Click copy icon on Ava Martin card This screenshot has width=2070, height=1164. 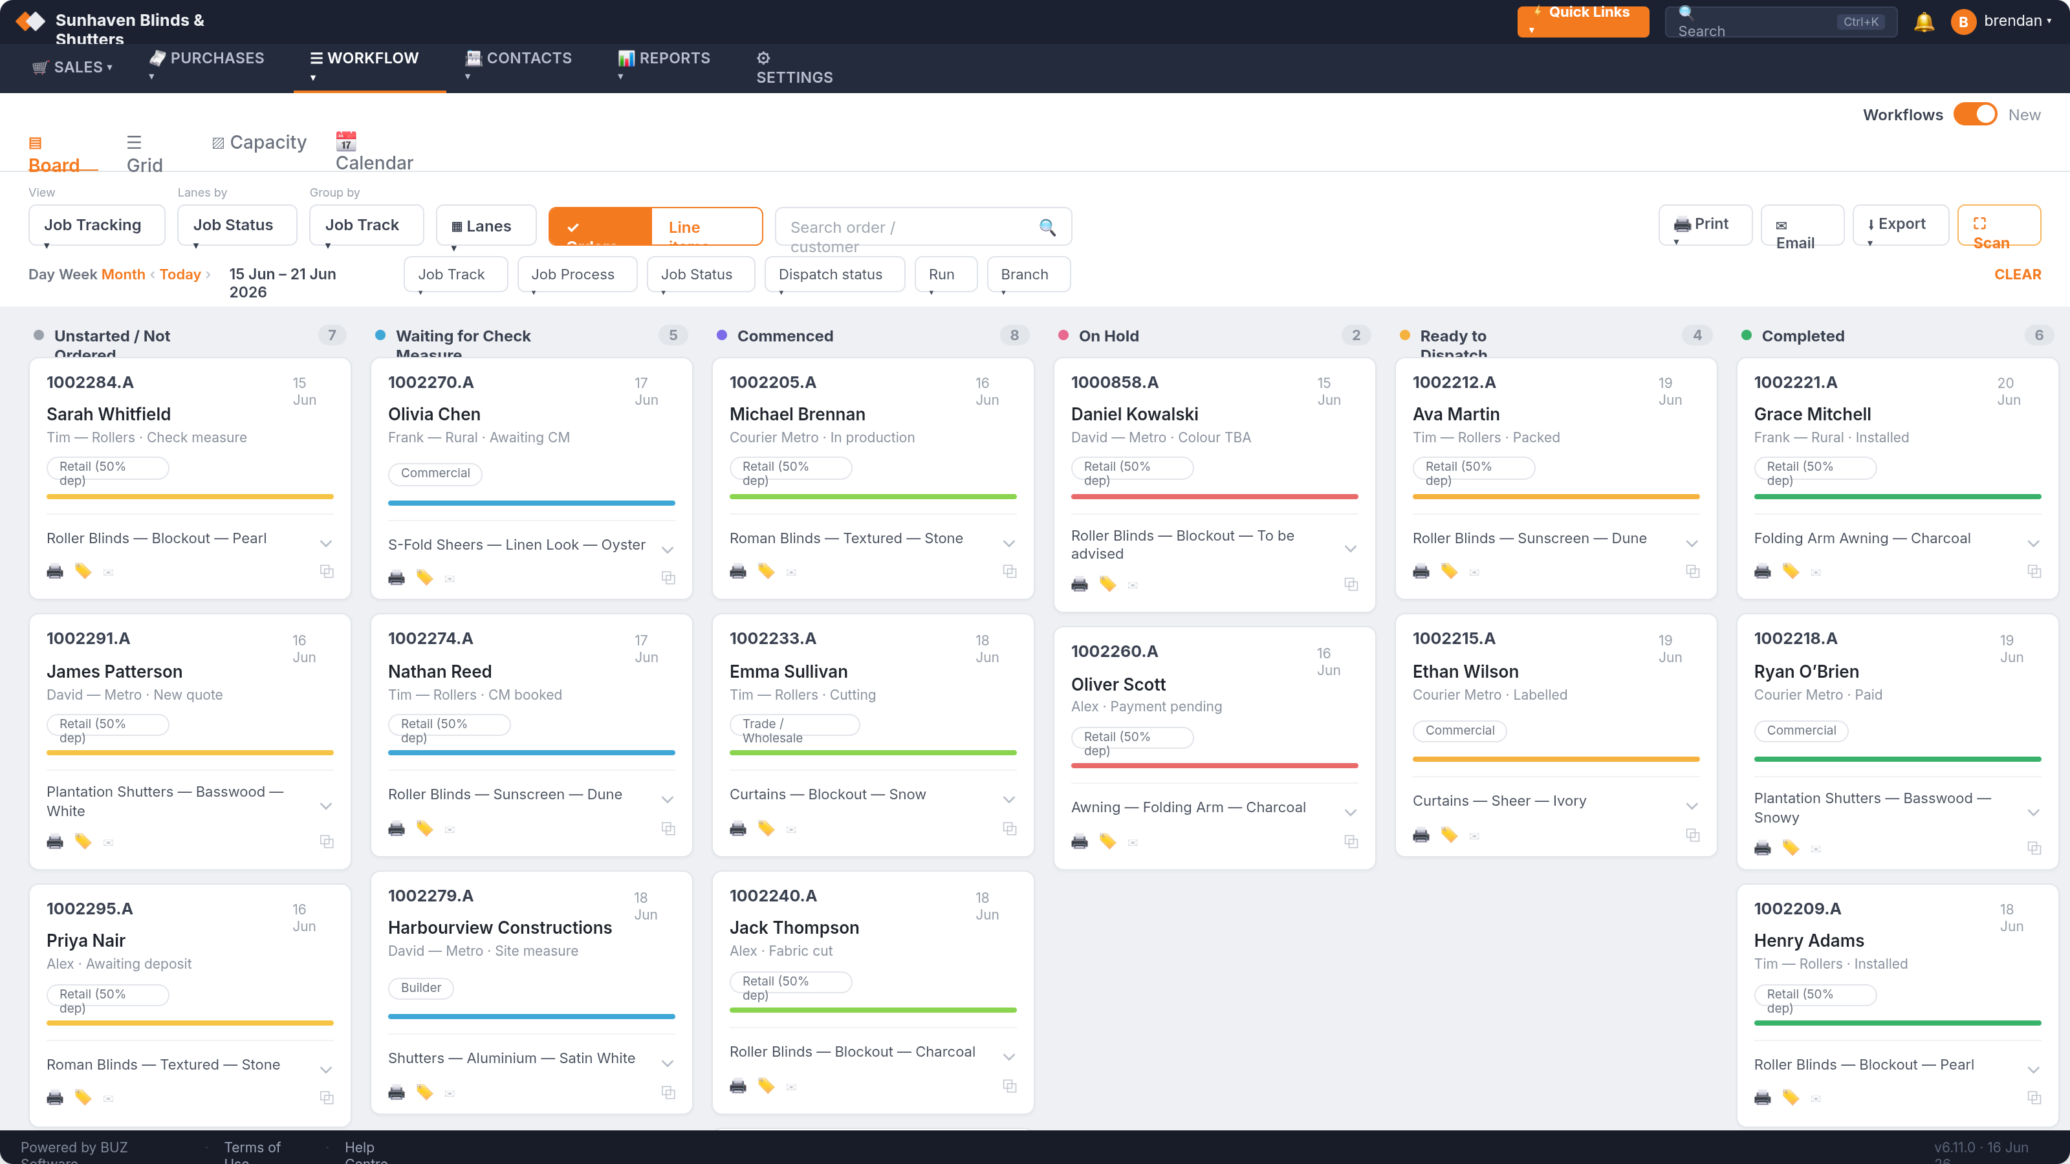tap(1693, 571)
